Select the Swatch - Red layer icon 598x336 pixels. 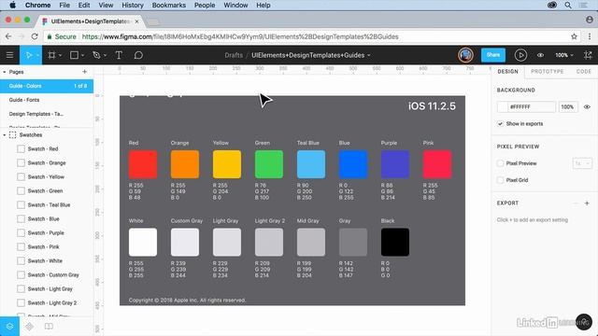coord(21,149)
